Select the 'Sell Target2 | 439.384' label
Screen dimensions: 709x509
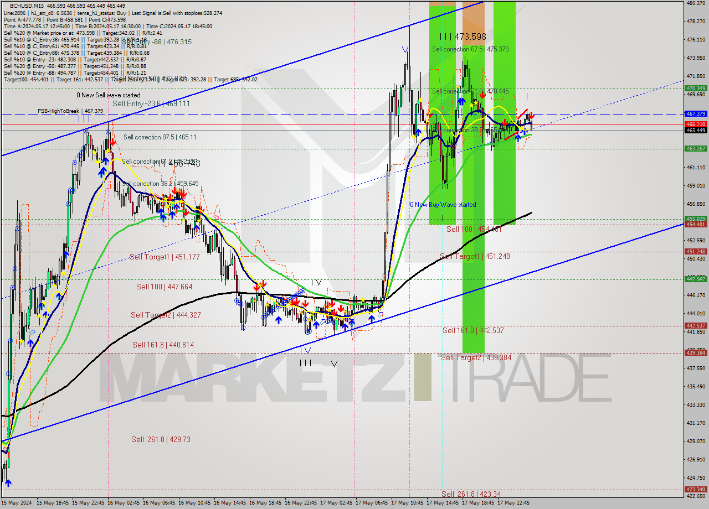click(476, 357)
